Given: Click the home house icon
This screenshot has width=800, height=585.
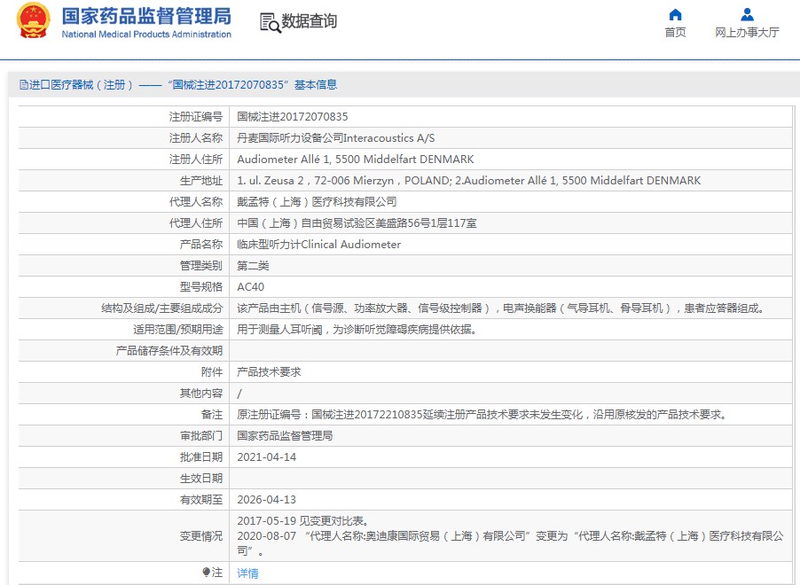Looking at the screenshot, I should [675, 14].
